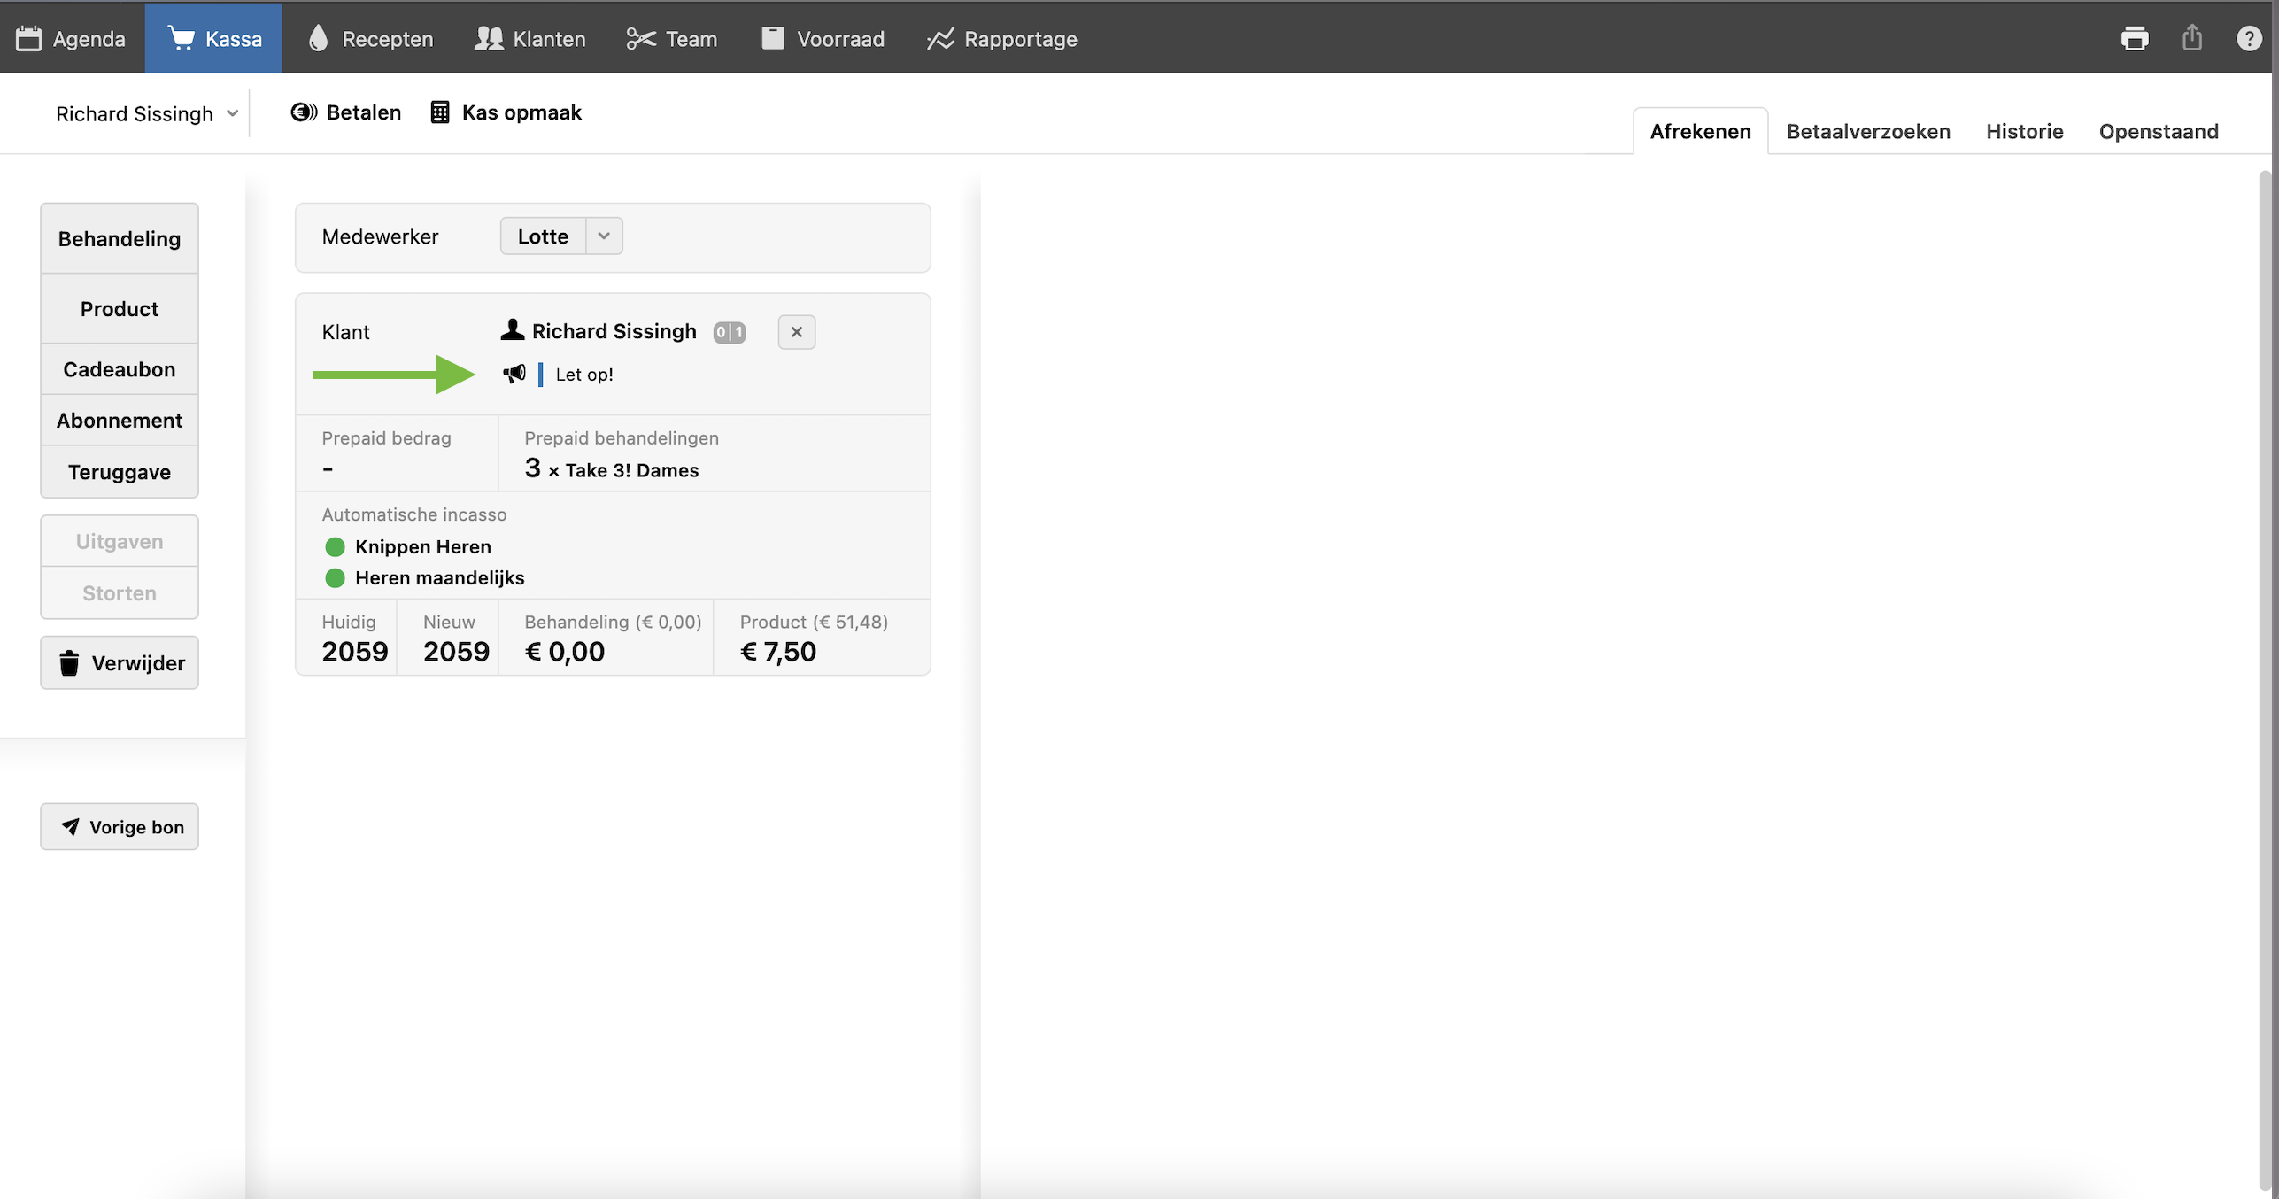Click the Verwijder trash button
This screenshot has height=1199, width=2279.
[120, 662]
